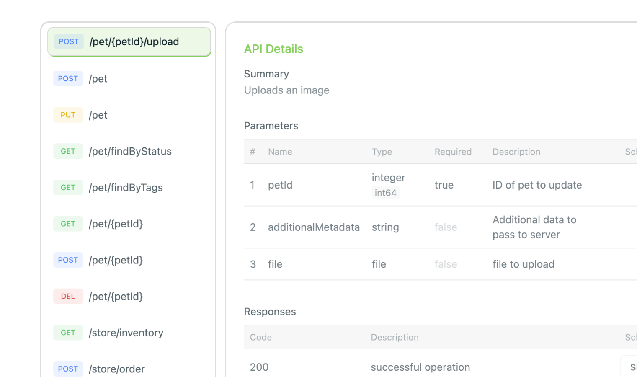Click the API Details heading
Viewport: 637px width, 377px height.
click(x=273, y=49)
